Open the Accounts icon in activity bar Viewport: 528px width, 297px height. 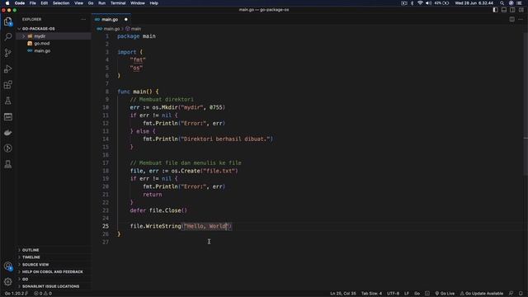(8, 266)
